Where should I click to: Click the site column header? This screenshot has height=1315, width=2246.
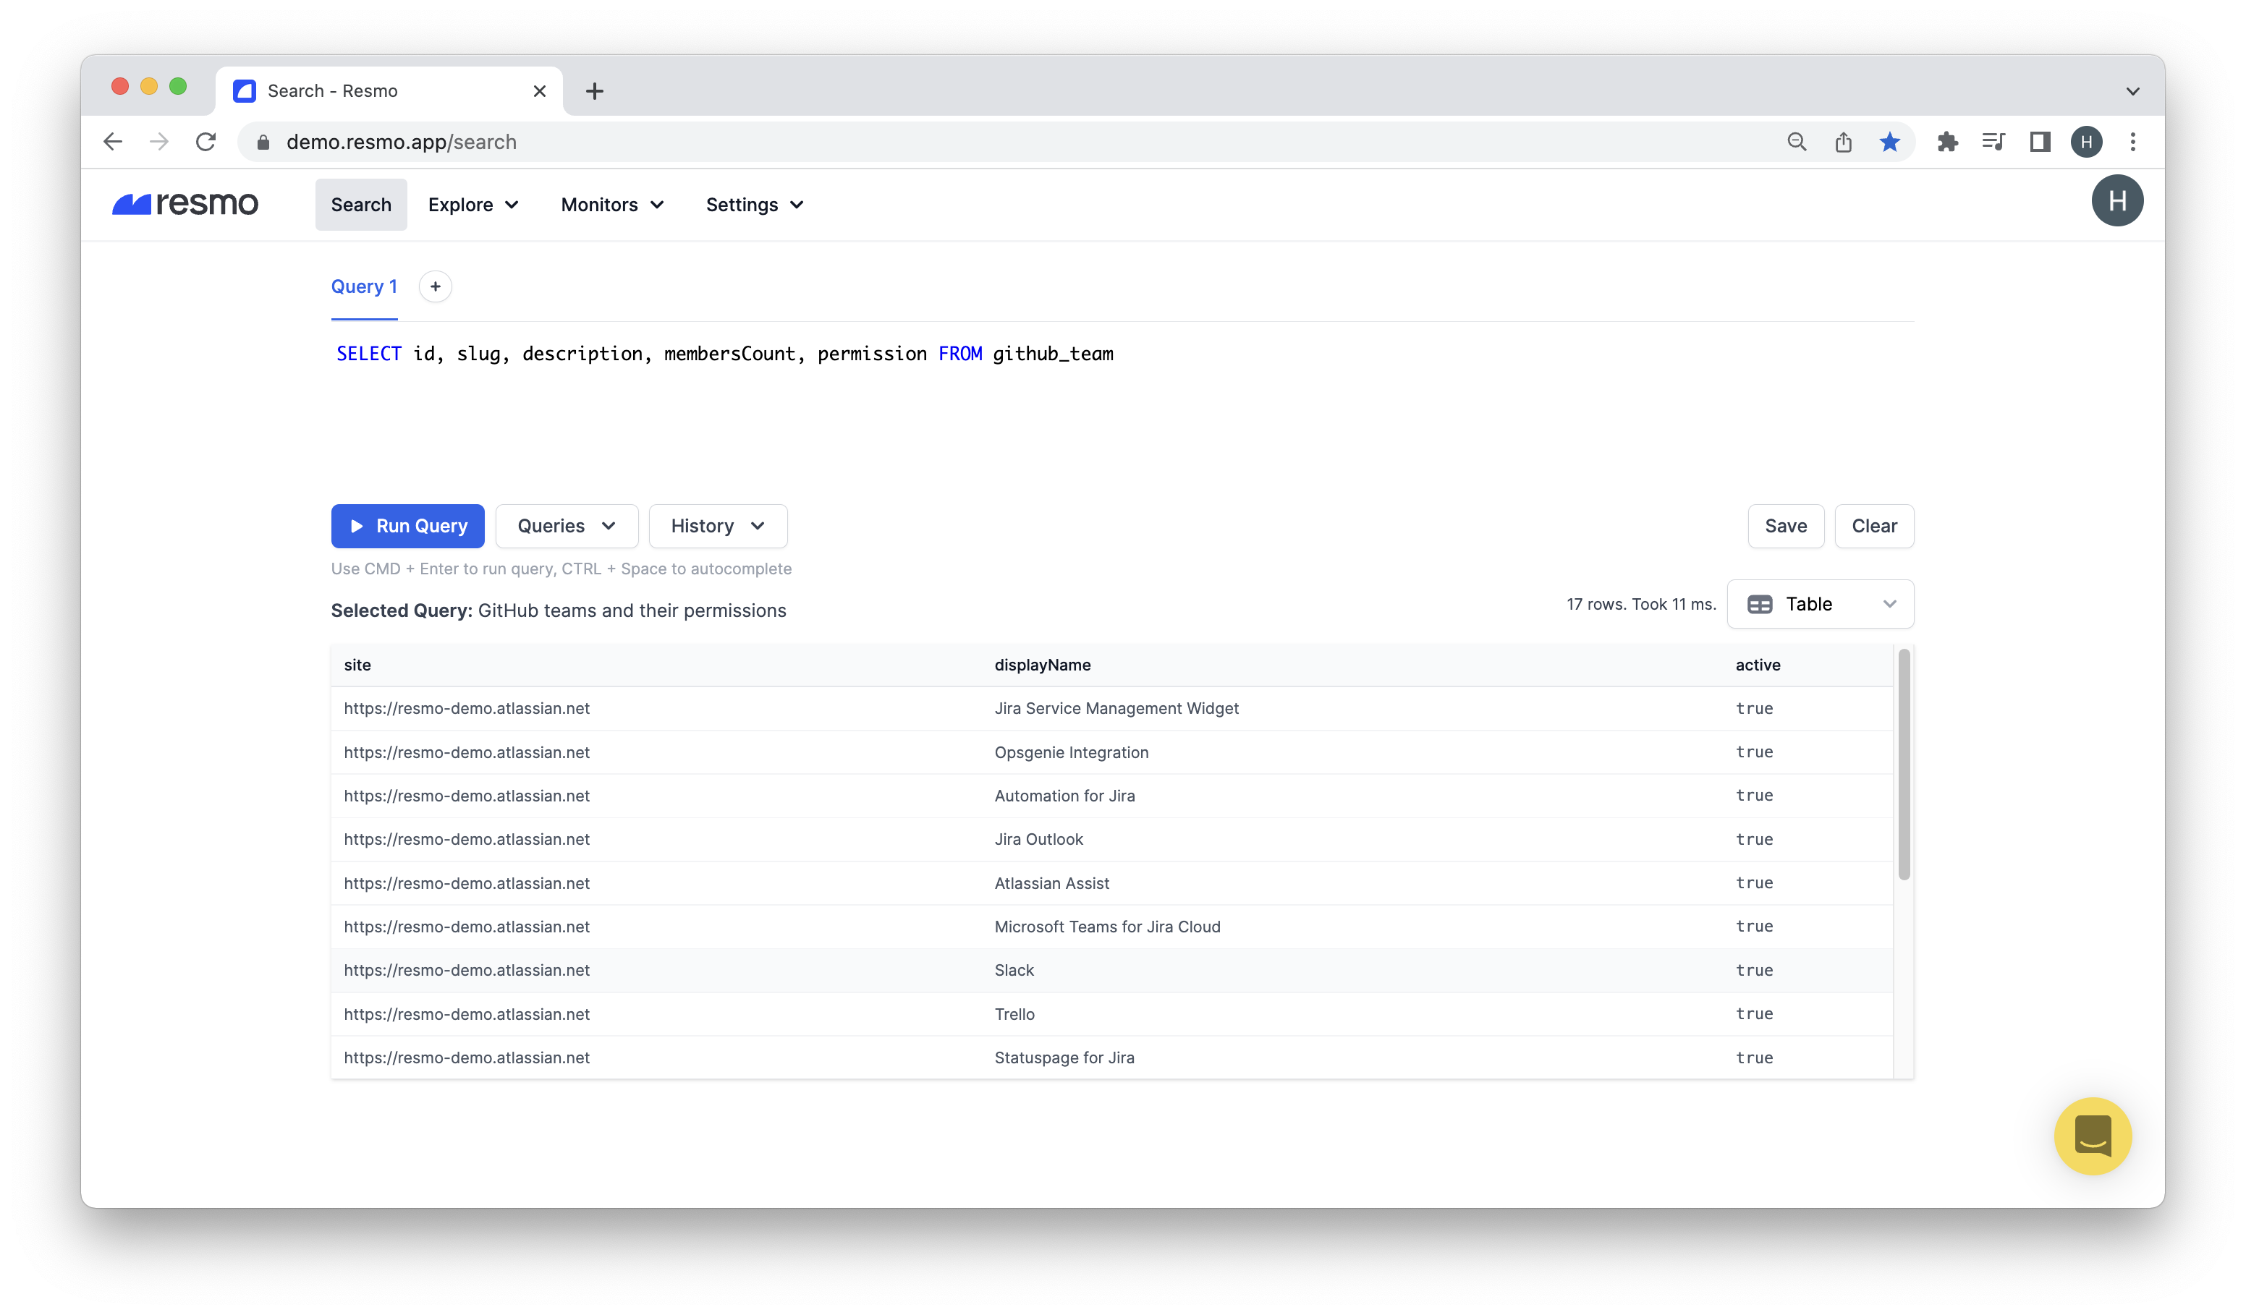coord(357,665)
